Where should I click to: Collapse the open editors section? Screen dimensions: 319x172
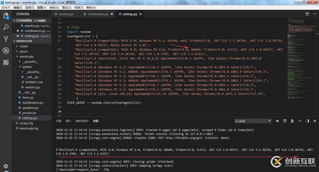click(14, 20)
